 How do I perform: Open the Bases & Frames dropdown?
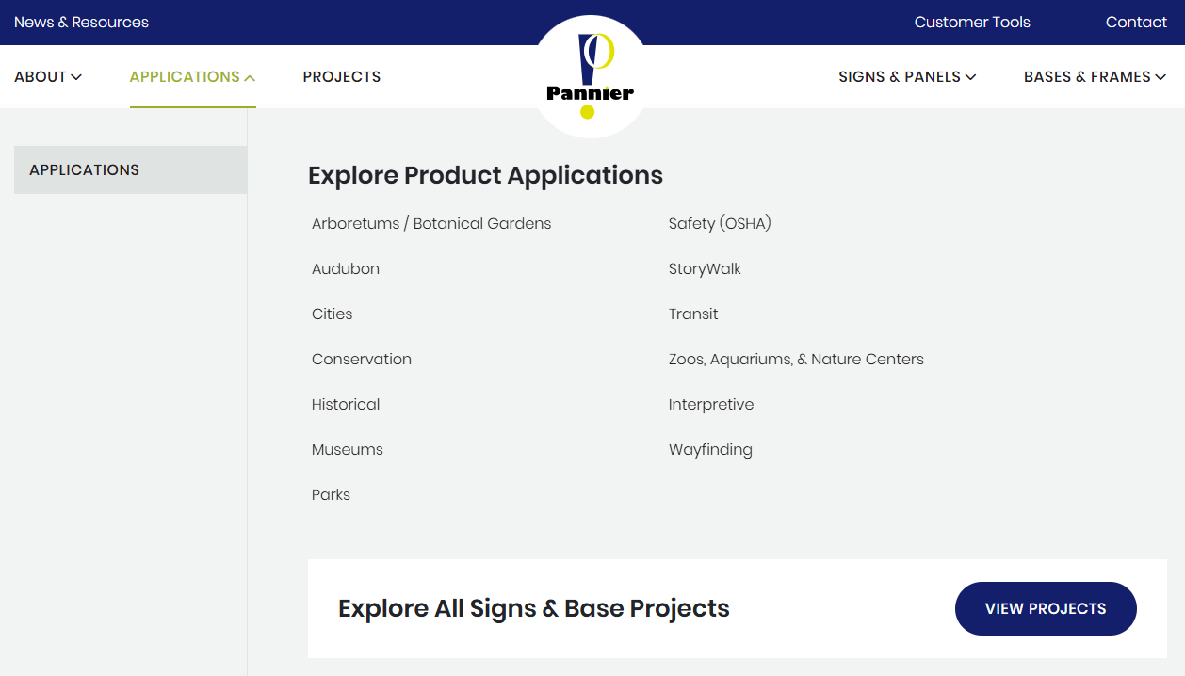[1095, 77]
